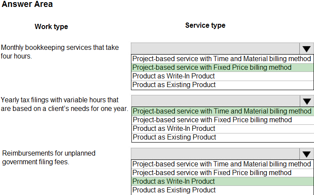The image size is (314, 195).
Task: Open the government filing fees dropdown arrow
Action: (x=307, y=154)
